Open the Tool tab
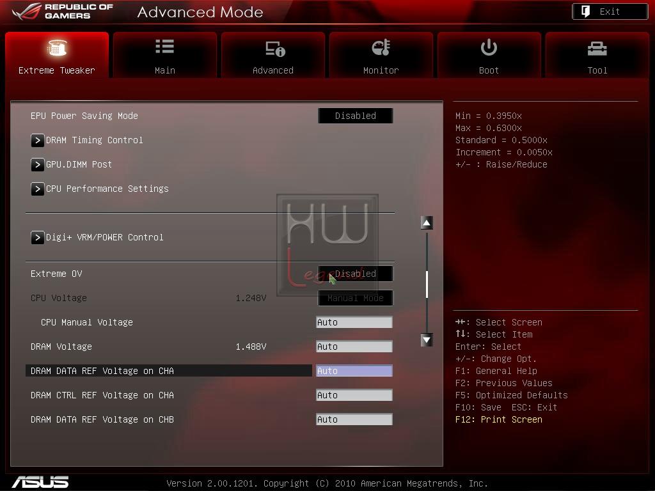Viewport: 655px width, 491px height. click(597, 55)
